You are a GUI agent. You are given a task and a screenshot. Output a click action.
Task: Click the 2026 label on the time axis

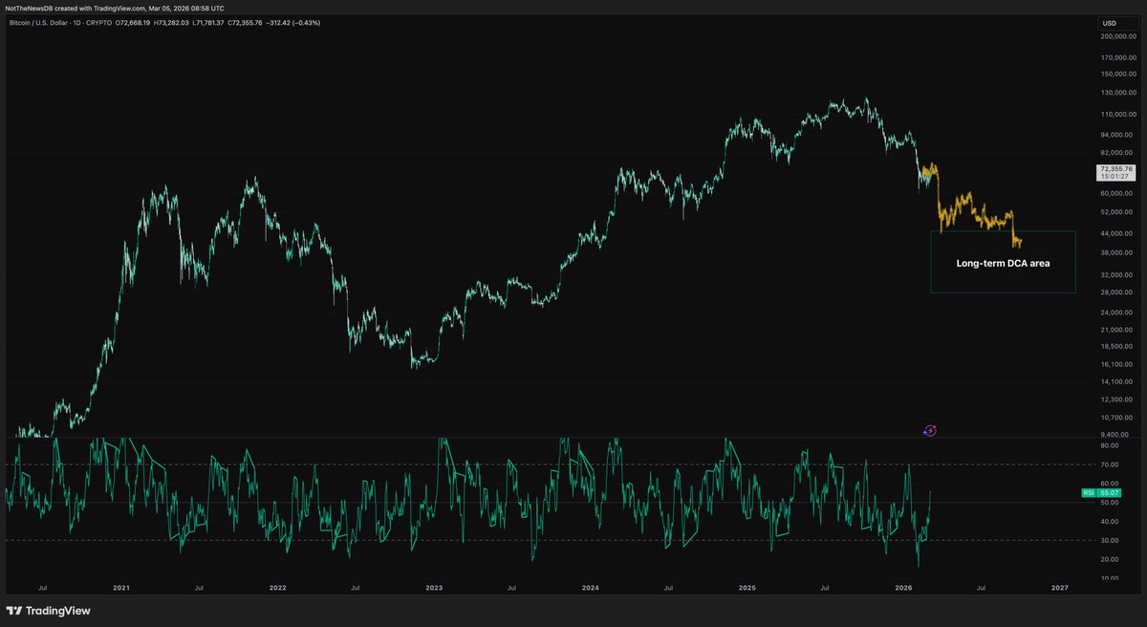(x=902, y=589)
